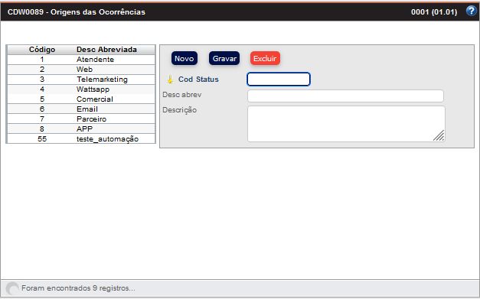The image size is (480, 299).
Task: Select the Telemarketing row
Action: [81, 80]
